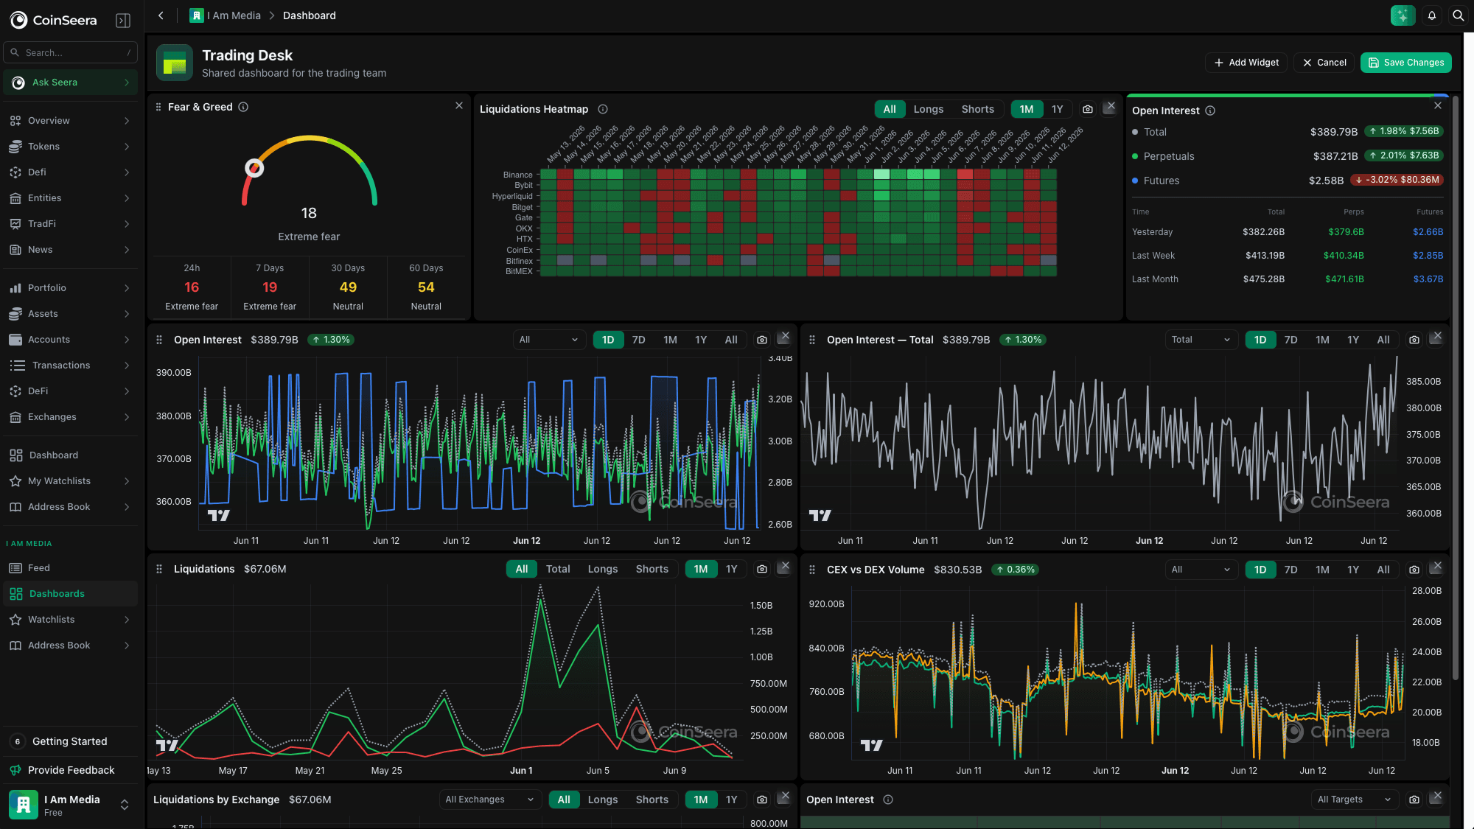
Task: Open Getting Started checklist
Action: coord(70,741)
